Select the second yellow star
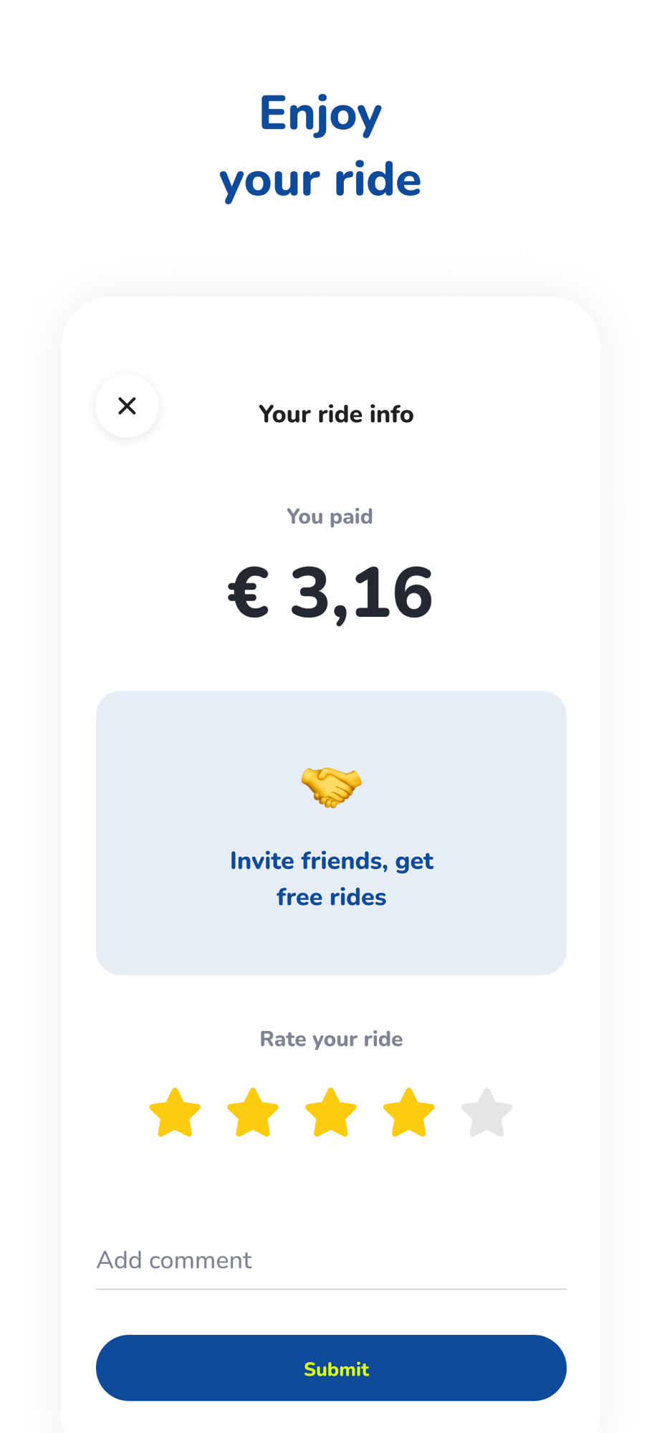Screen dimensions: 662x1433 [253, 1113]
